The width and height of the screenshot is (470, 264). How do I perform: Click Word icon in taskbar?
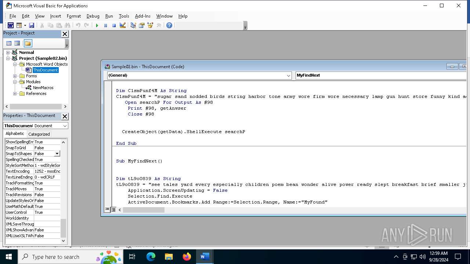pyautogui.click(x=205, y=257)
